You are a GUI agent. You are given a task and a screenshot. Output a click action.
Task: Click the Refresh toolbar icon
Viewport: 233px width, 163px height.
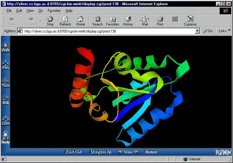click(x=65, y=21)
